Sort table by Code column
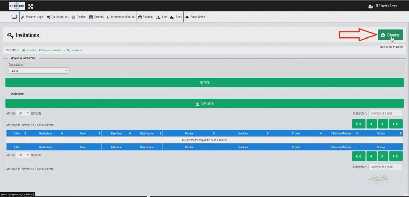Image resolution: width=409 pixels, height=197 pixels. tap(83, 133)
